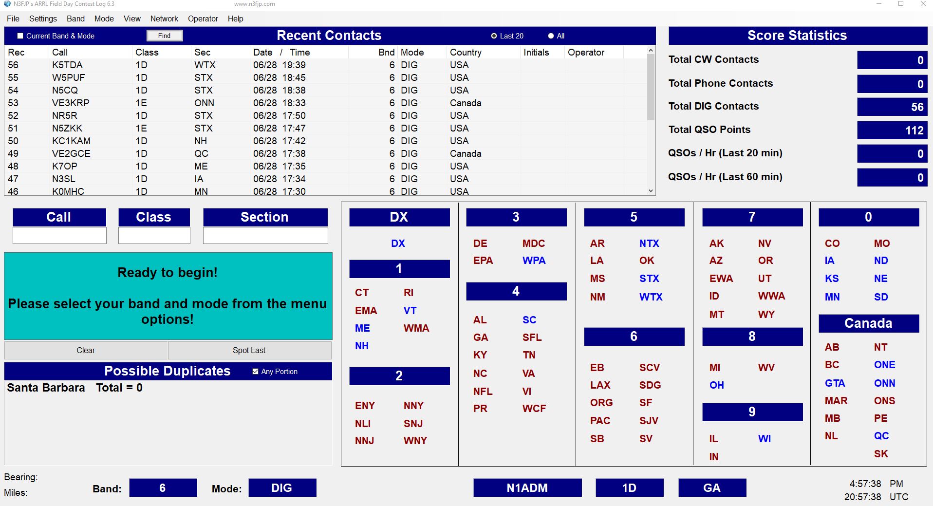This screenshot has height=506, width=933.
Task: Enable Current Band & Mode checkbox
Action: (20, 36)
